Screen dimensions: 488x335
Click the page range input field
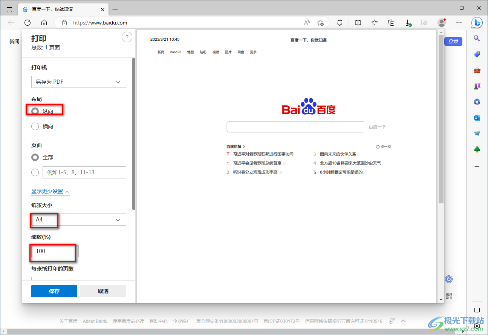[84, 172]
